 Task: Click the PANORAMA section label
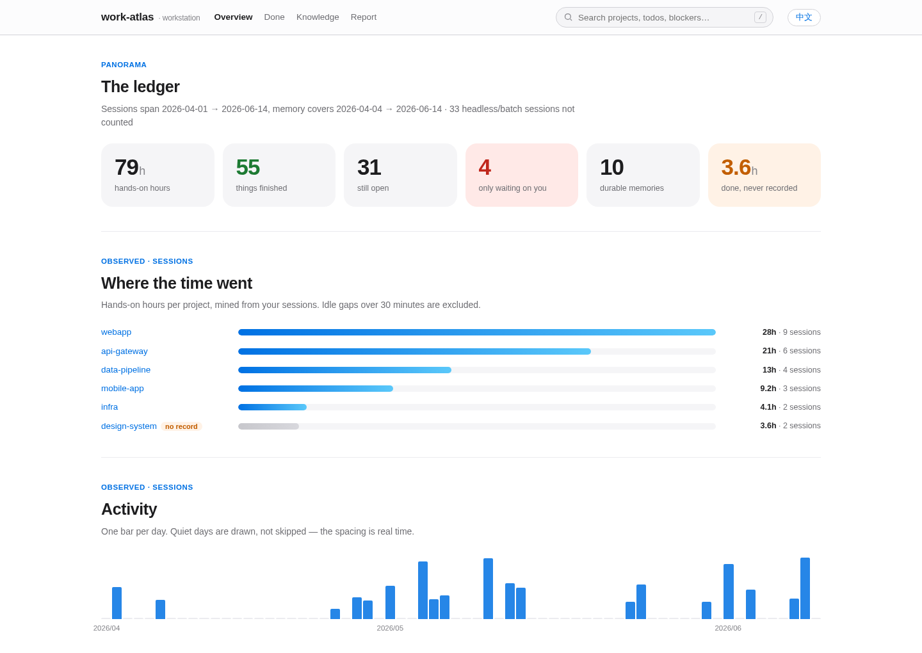pyautogui.click(x=124, y=65)
